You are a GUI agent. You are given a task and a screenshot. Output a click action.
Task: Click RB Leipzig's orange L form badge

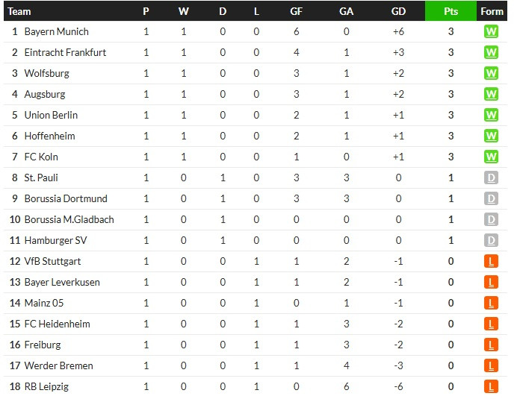pos(491,386)
